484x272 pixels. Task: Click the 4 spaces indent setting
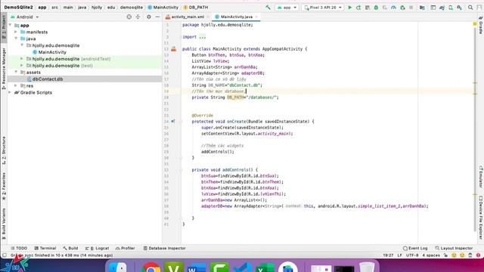(x=431, y=255)
